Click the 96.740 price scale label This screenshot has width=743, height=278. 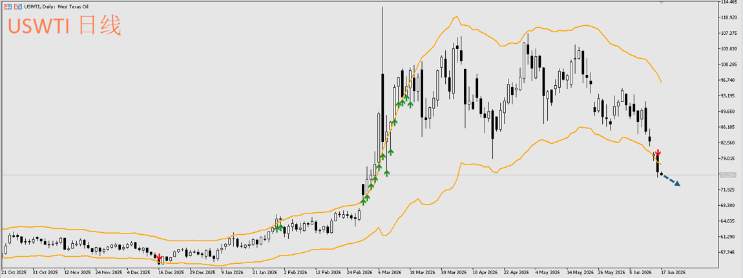coord(727,80)
